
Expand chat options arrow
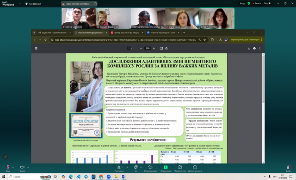click(141, 167)
